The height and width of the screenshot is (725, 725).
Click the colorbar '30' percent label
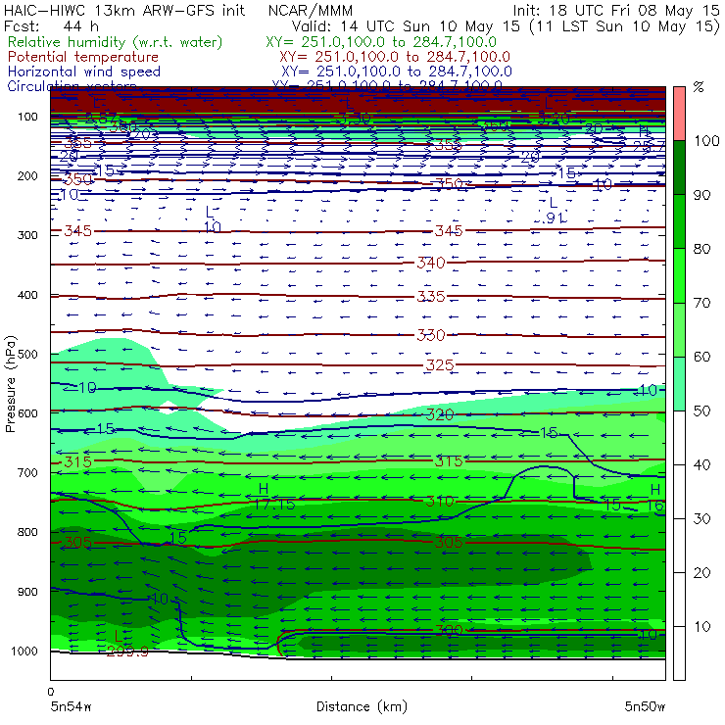(701, 519)
